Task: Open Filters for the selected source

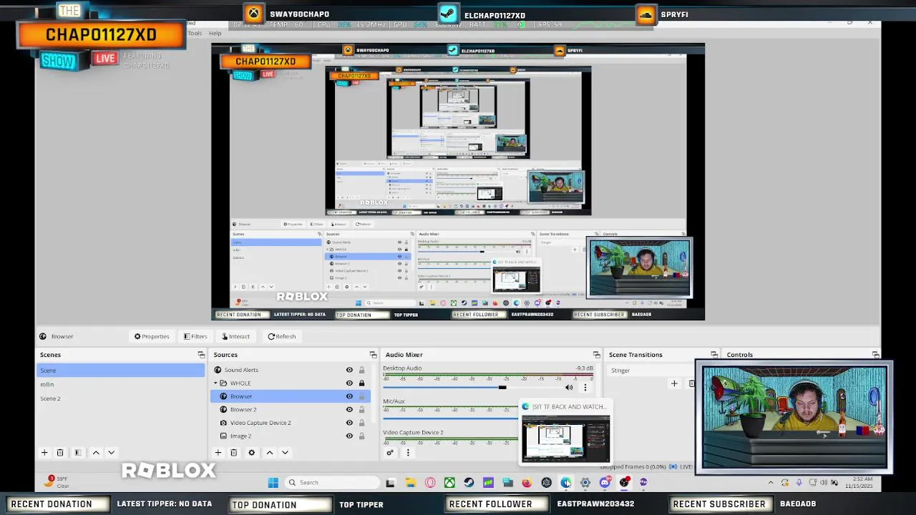Action: [x=195, y=336]
